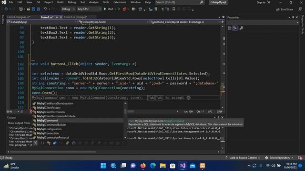Image resolution: width=305 pixels, height=171 pixels.
Task: Open the Extensions menu
Action: pyautogui.click(x=120, y=2)
